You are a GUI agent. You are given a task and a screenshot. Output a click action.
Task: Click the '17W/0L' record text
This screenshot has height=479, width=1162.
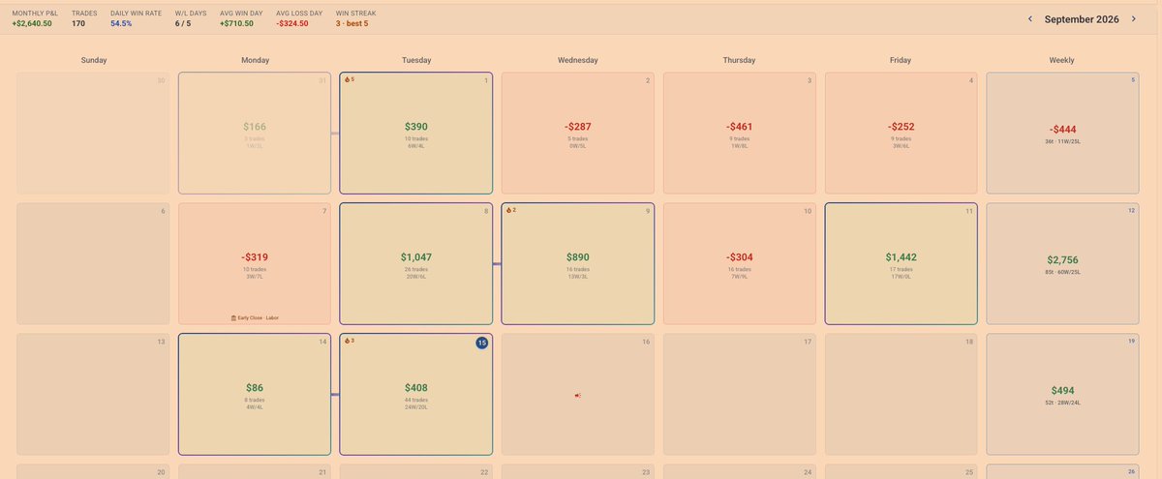point(902,276)
